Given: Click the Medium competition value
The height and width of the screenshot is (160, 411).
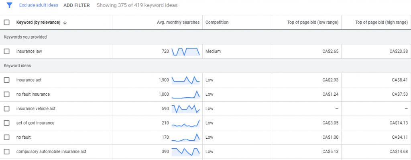Looking at the screenshot, I should (x=213, y=51).
